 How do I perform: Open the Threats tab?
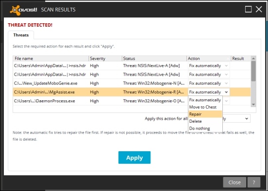click(x=21, y=35)
